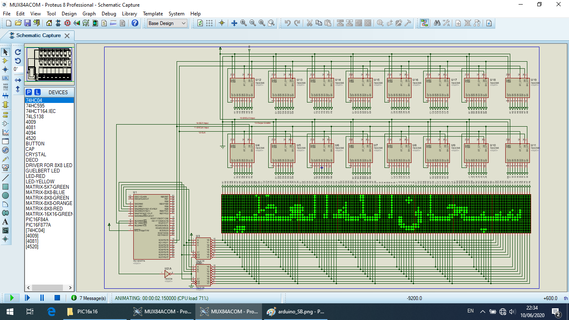The height and width of the screenshot is (320, 569).
Task: Open the File menu
Action: point(7,13)
